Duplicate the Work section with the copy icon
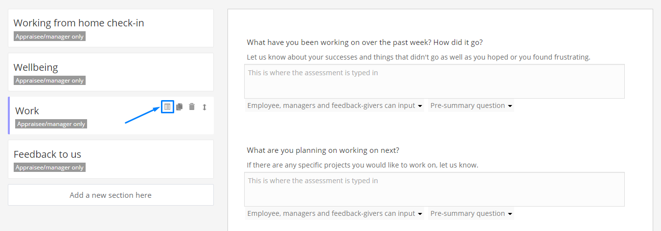The image size is (661, 231). (180, 106)
